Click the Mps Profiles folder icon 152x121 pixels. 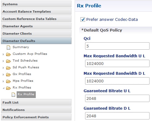pos(8,81)
